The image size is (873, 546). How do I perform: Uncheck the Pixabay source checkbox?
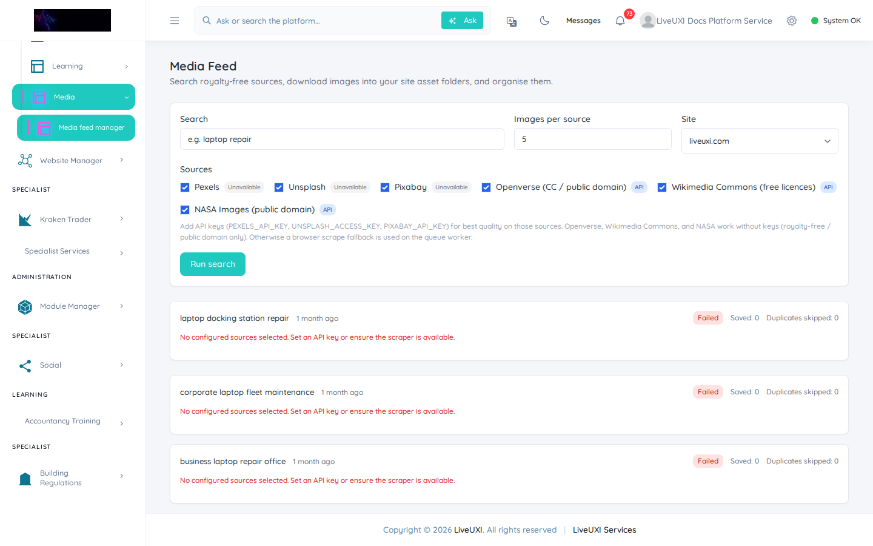point(385,187)
